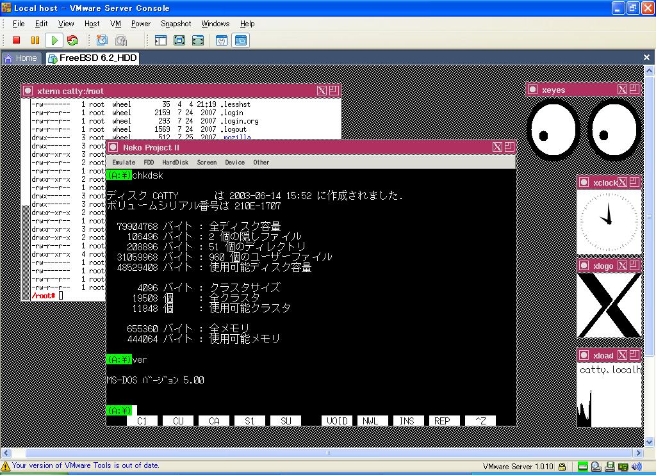The width and height of the screenshot is (656, 475).
Task: Open Neko Project II Other menu
Action: point(261,162)
